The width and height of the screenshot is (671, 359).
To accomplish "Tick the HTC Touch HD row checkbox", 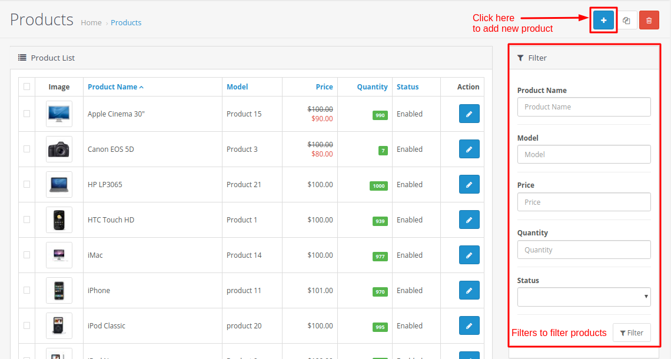I will (x=27, y=220).
